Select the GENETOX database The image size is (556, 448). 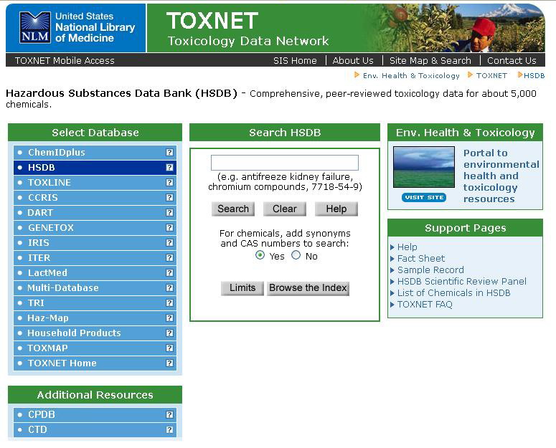click(95, 228)
